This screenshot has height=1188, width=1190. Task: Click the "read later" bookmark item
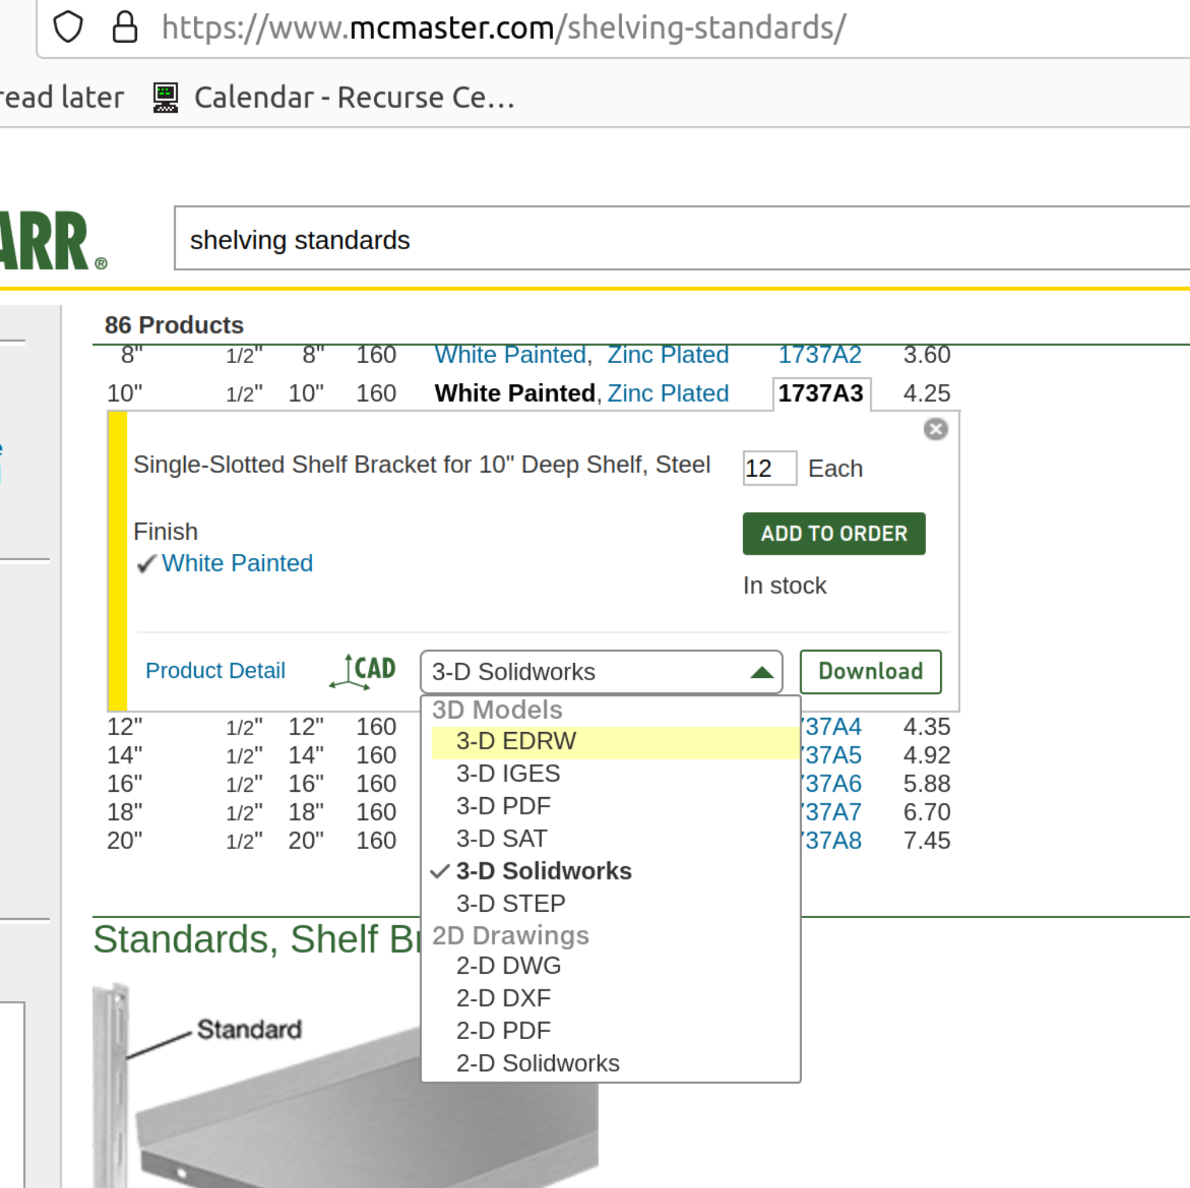click(61, 97)
